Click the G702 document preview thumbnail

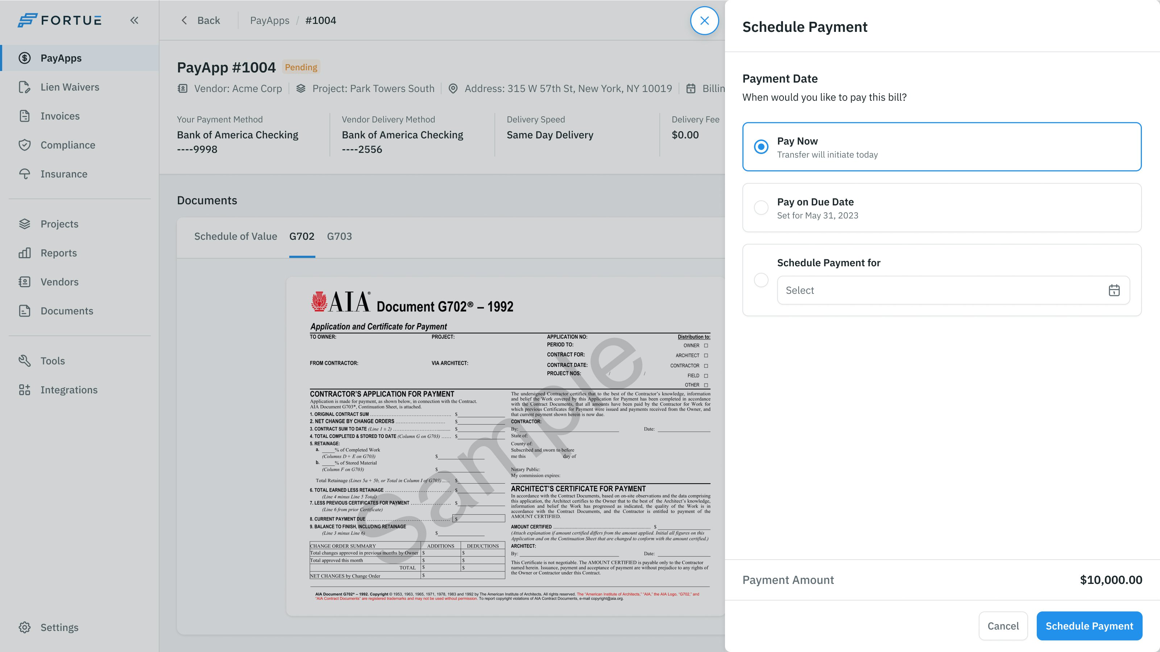pos(505,446)
